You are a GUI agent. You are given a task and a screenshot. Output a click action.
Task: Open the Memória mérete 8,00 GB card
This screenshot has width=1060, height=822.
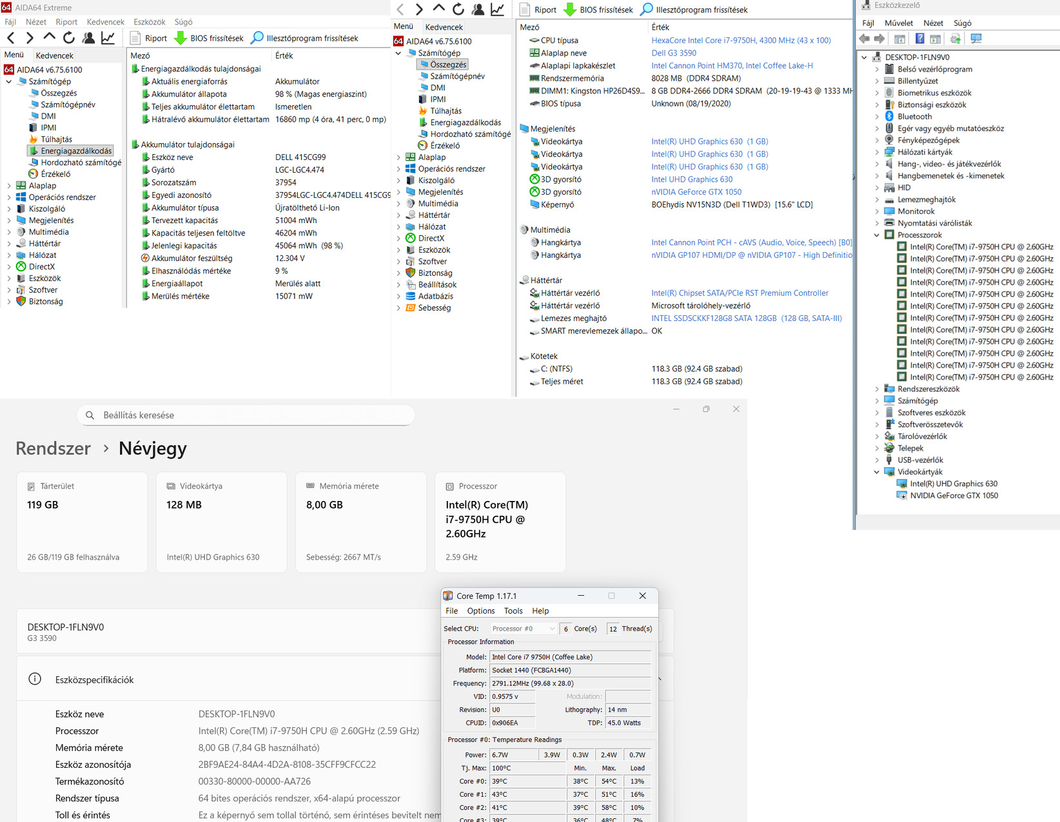(361, 522)
